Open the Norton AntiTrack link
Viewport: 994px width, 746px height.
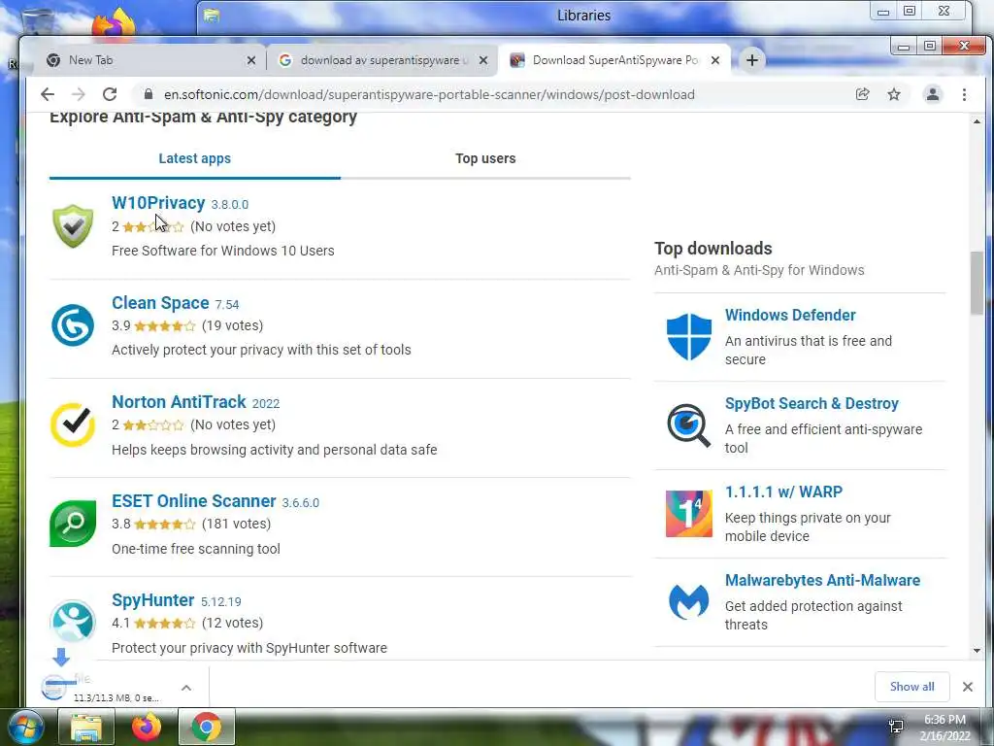click(179, 401)
